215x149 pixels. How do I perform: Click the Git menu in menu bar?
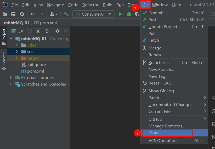pyautogui.click(x=145, y=5)
